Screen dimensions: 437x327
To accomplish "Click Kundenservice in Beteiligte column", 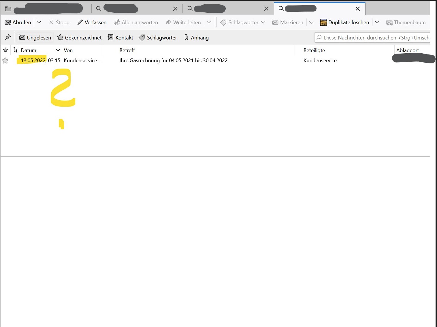I will tap(320, 61).
